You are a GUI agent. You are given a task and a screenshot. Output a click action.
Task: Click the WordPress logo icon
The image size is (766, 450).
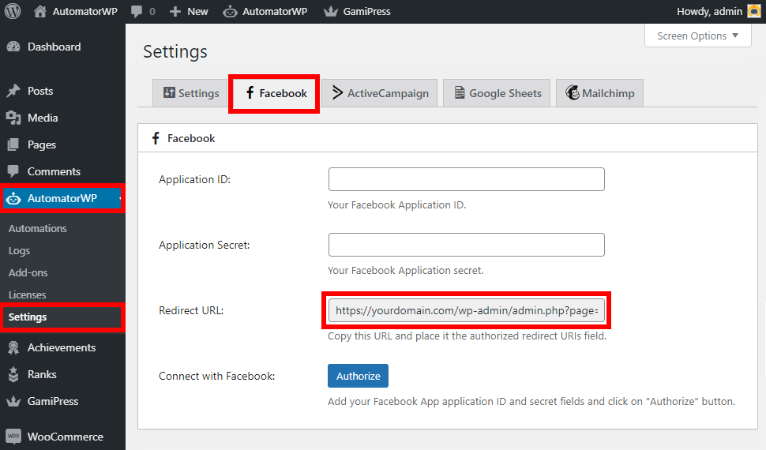[x=13, y=11]
